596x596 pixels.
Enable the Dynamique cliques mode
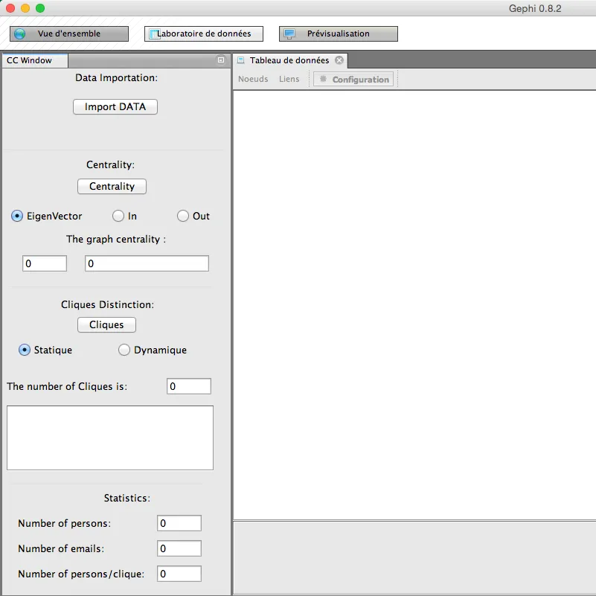point(124,350)
